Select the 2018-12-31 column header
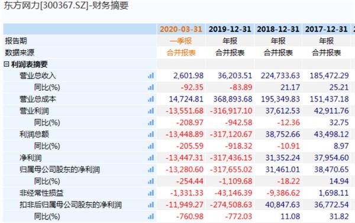Viewport: 355px width, 223px height. (278, 29)
